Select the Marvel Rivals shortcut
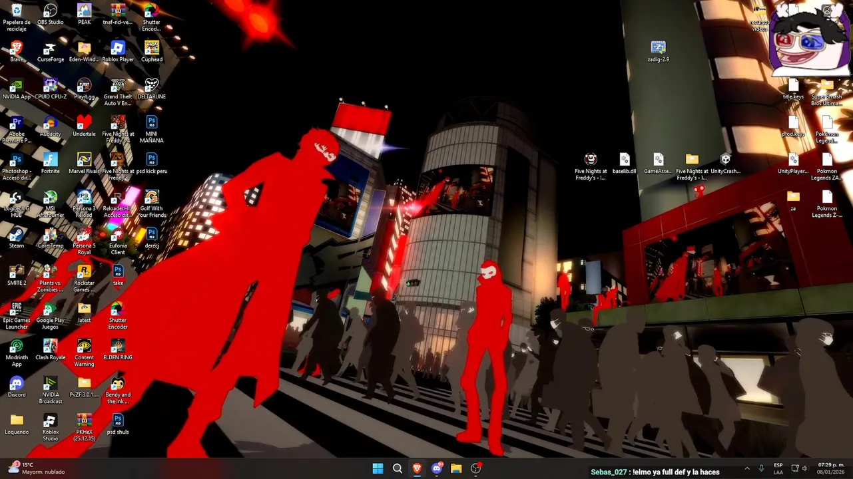The width and height of the screenshot is (853, 479). pyautogui.click(x=84, y=163)
